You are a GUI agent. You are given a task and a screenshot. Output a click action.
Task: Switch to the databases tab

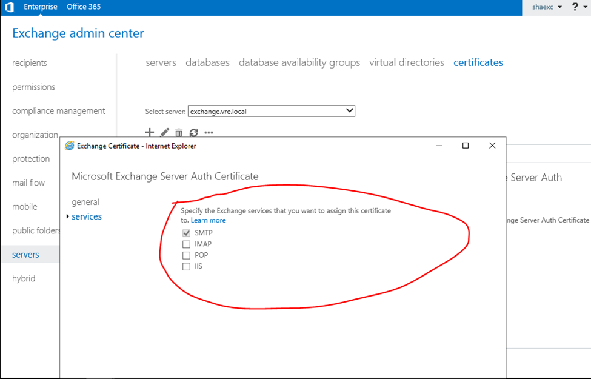[x=207, y=62]
